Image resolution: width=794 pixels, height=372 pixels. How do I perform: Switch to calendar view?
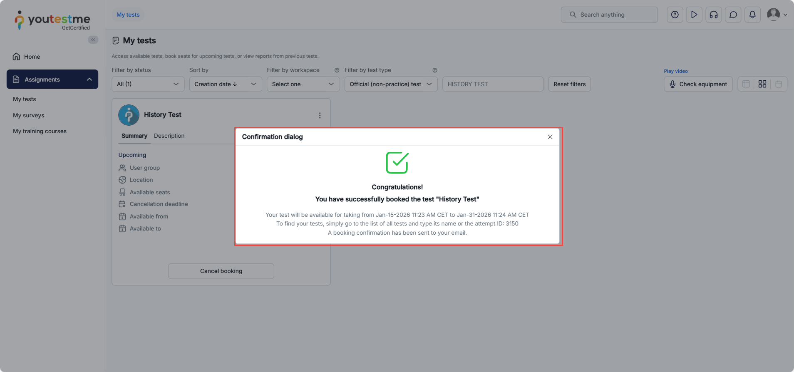(779, 84)
